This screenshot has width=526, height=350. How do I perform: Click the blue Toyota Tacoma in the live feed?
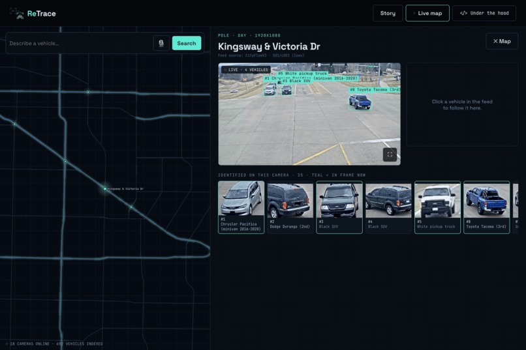(360, 102)
